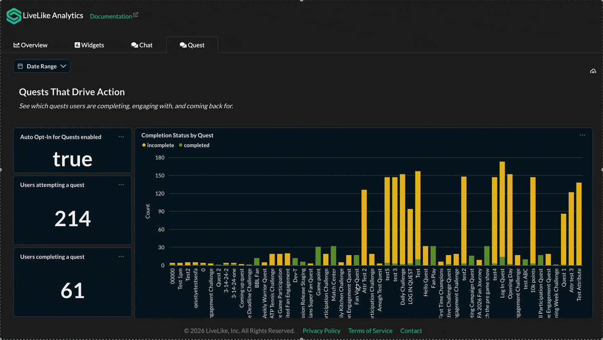This screenshot has width=603, height=340.
Task: Click the external link icon beside Documentation
Action: pos(136,15)
